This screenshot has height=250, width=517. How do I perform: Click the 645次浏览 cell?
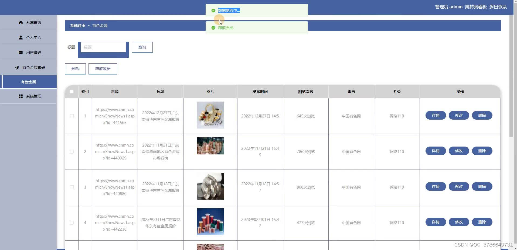306,116
